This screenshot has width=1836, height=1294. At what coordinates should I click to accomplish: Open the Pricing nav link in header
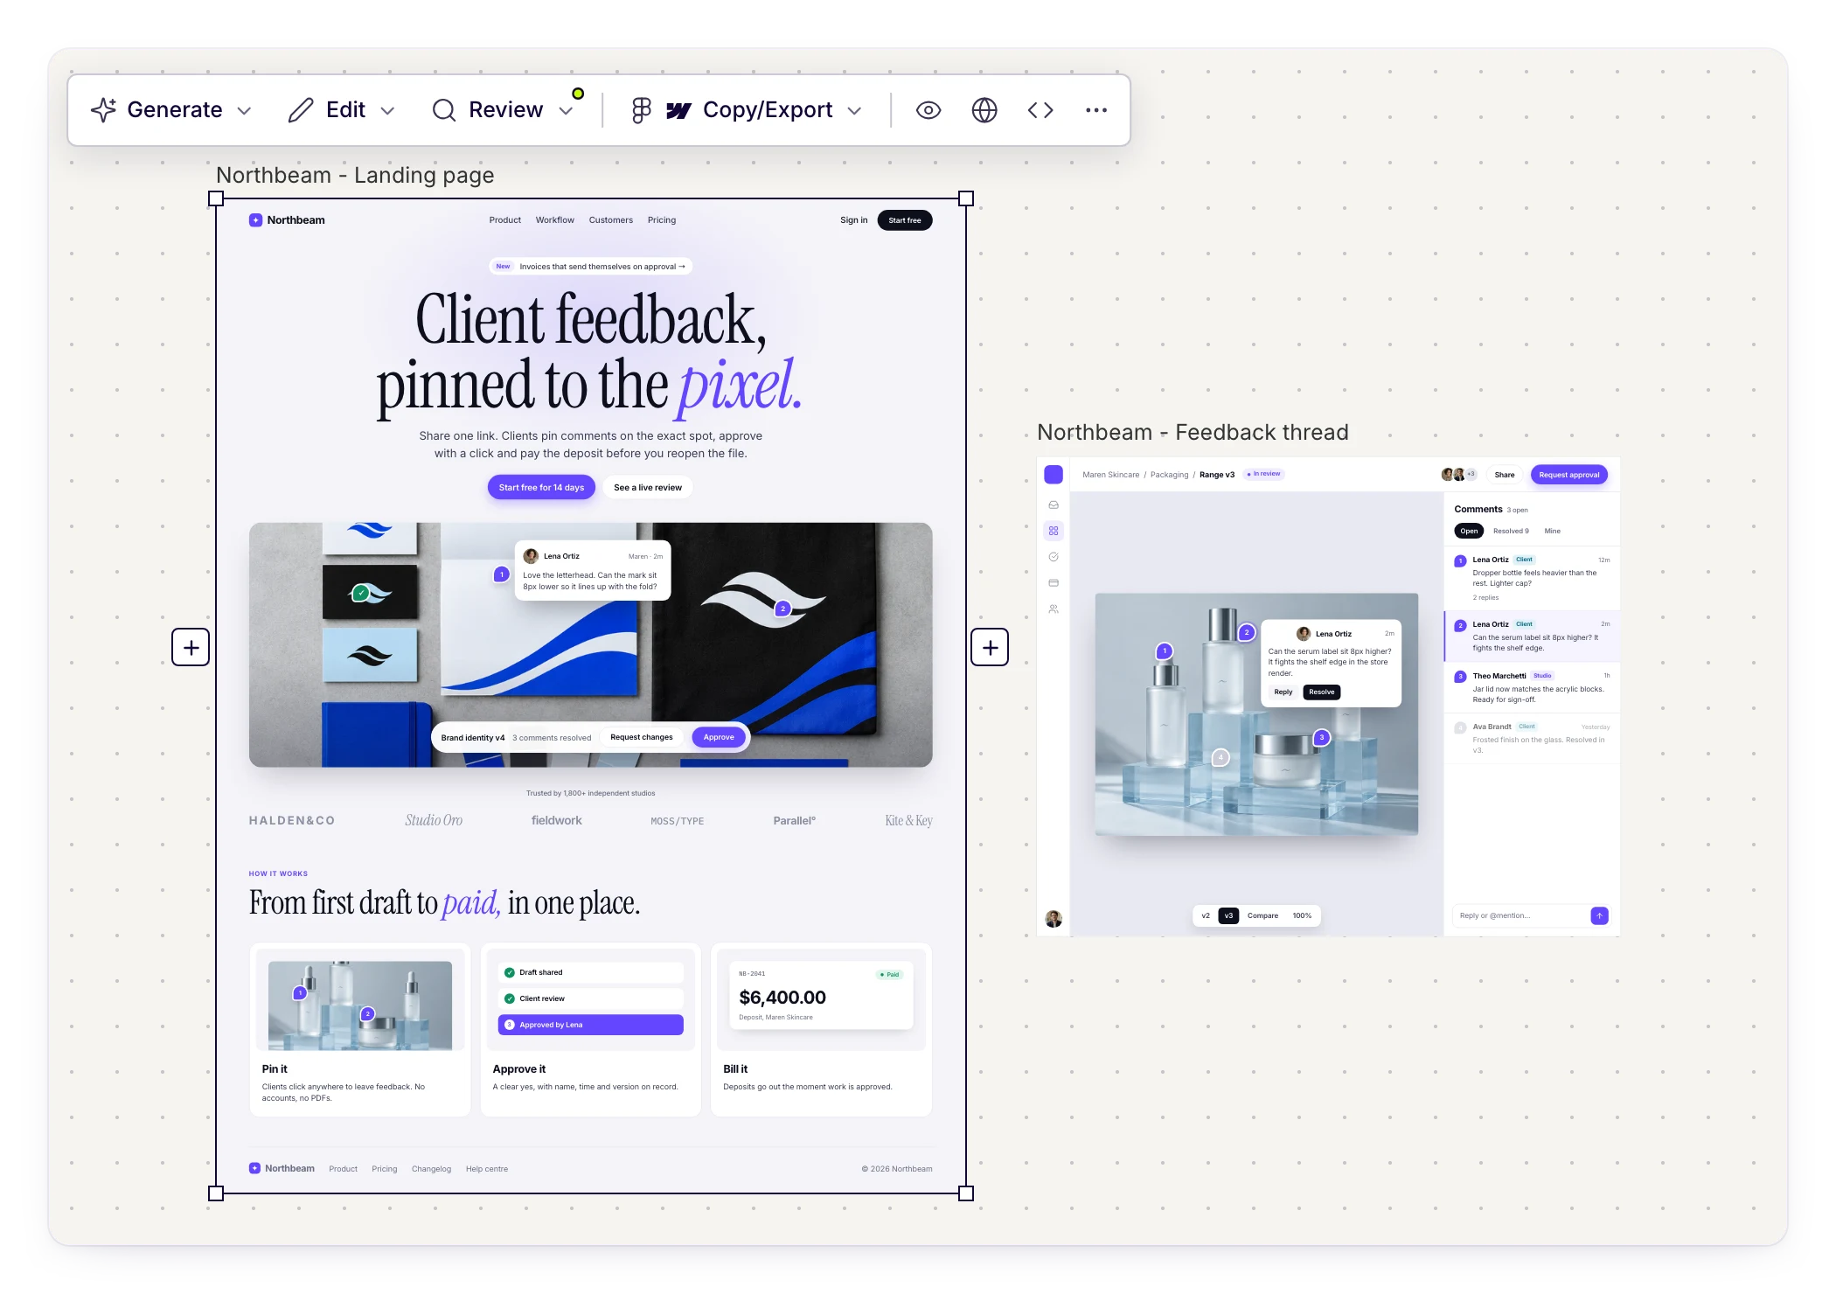coord(662,220)
